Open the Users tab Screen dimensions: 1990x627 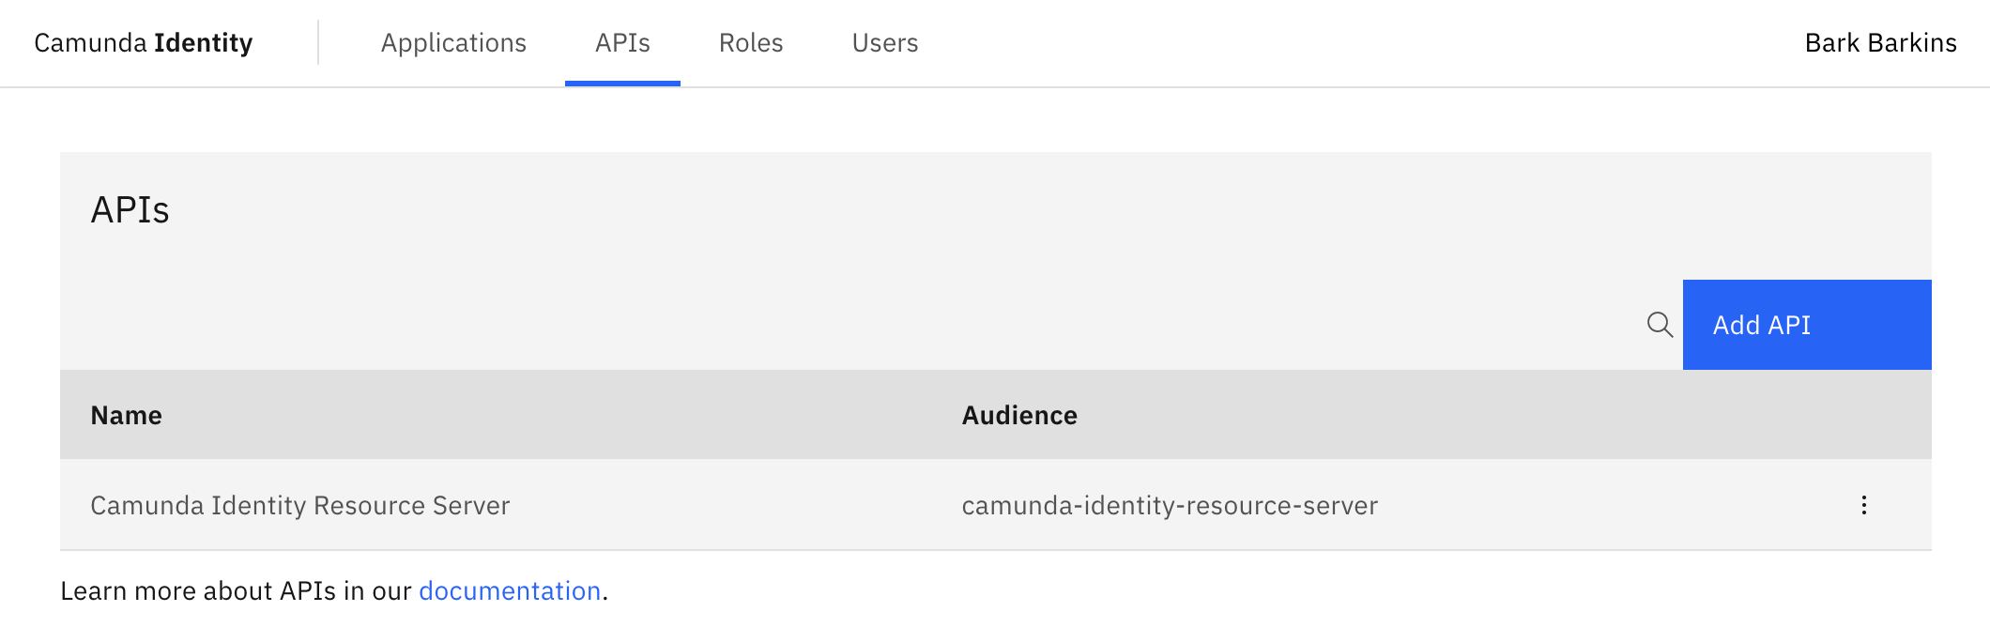pos(885,43)
